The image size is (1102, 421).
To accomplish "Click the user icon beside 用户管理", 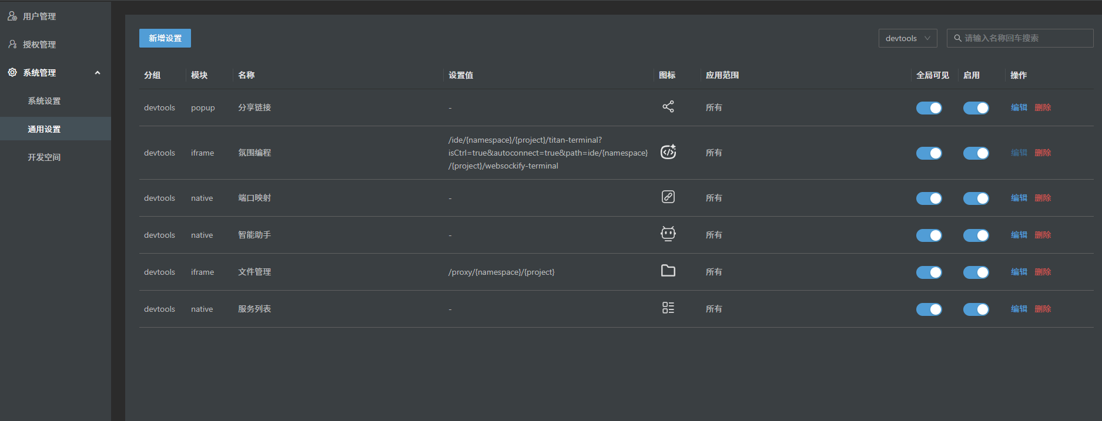I will pos(12,16).
